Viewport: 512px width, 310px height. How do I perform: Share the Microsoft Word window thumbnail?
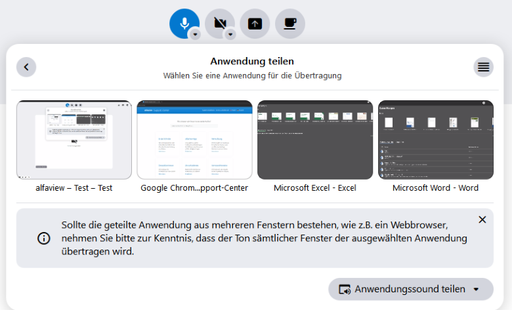tap(436, 140)
